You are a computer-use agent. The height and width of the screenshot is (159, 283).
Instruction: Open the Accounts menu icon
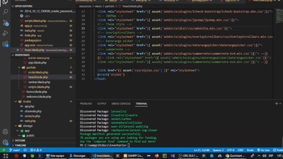[x=5, y=132]
